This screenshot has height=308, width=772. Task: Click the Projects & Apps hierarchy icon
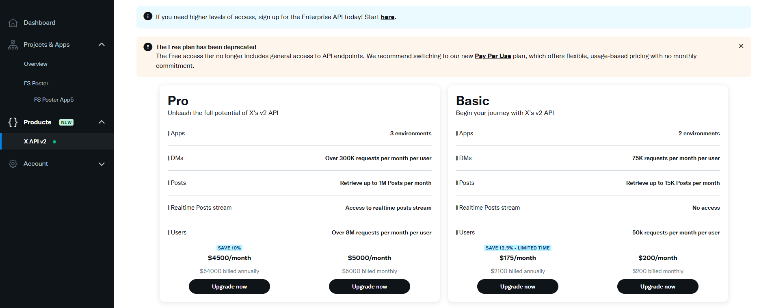(13, 45)
